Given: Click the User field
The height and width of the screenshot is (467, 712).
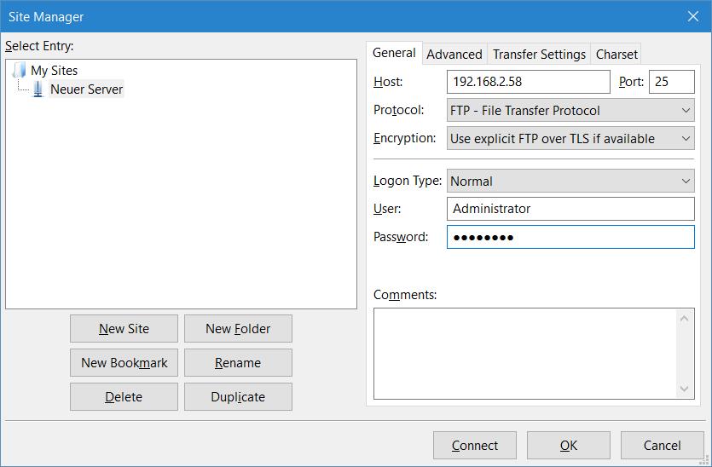Looking at the screenshot, I should tap(570, 209).
